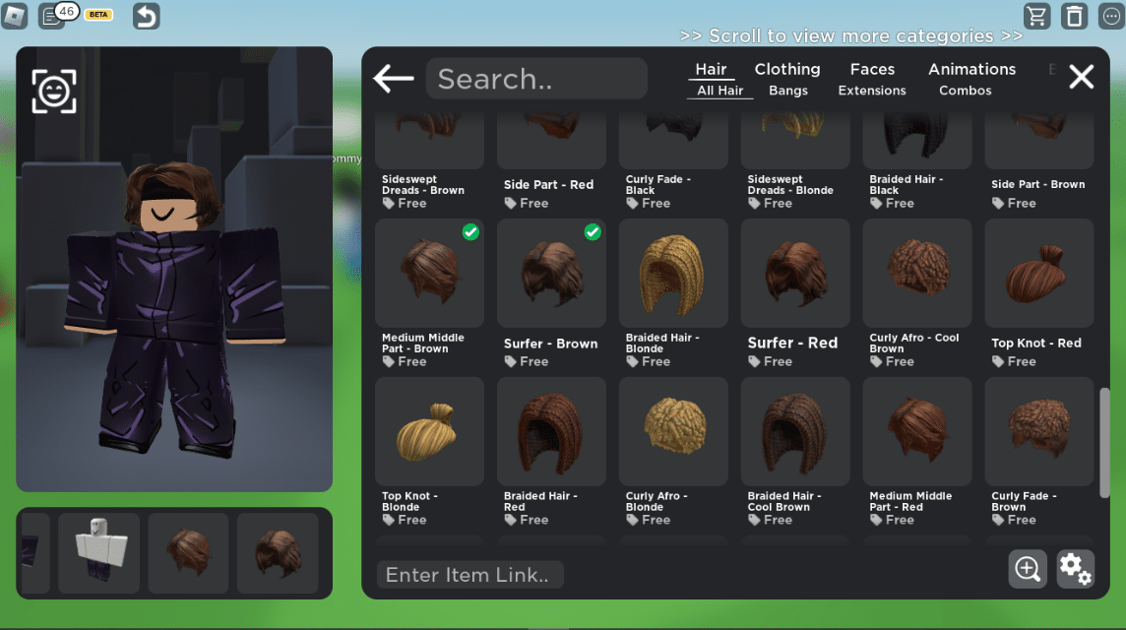This screenshot has height=630, width=1126.
Task: Equip the Surfer - Red hair
Action: tap(794, 274)
